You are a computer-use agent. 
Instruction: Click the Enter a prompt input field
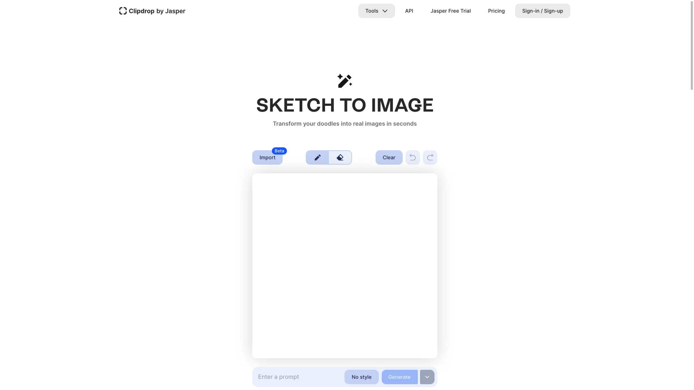click(x=298, y=377)
